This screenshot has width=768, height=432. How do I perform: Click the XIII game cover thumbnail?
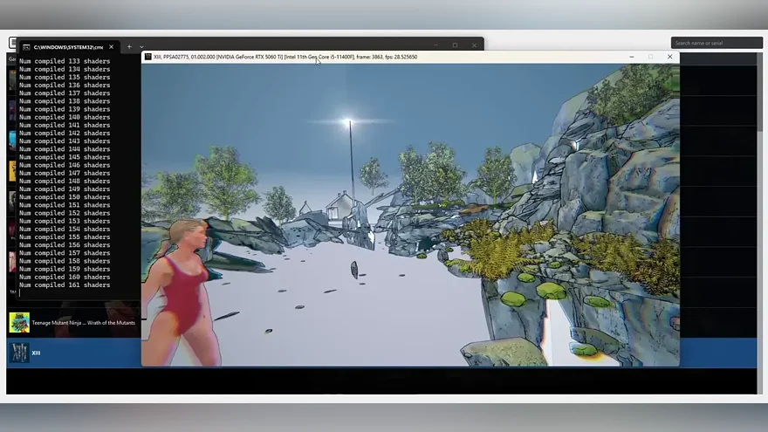click(x=19, y=353)
